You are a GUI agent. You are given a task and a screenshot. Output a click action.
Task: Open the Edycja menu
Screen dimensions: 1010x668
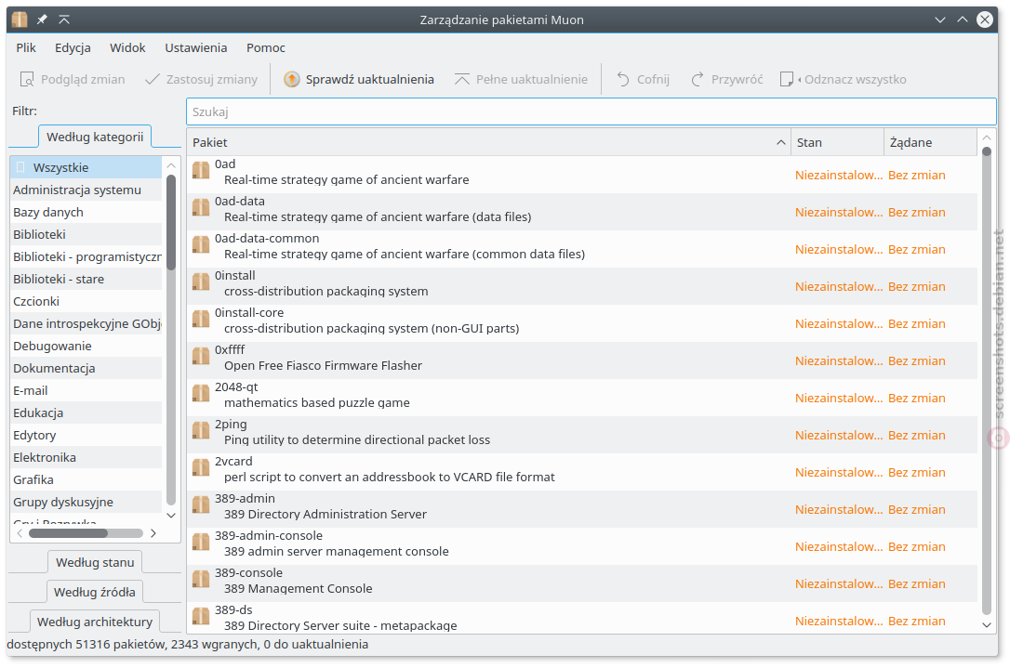73,47
